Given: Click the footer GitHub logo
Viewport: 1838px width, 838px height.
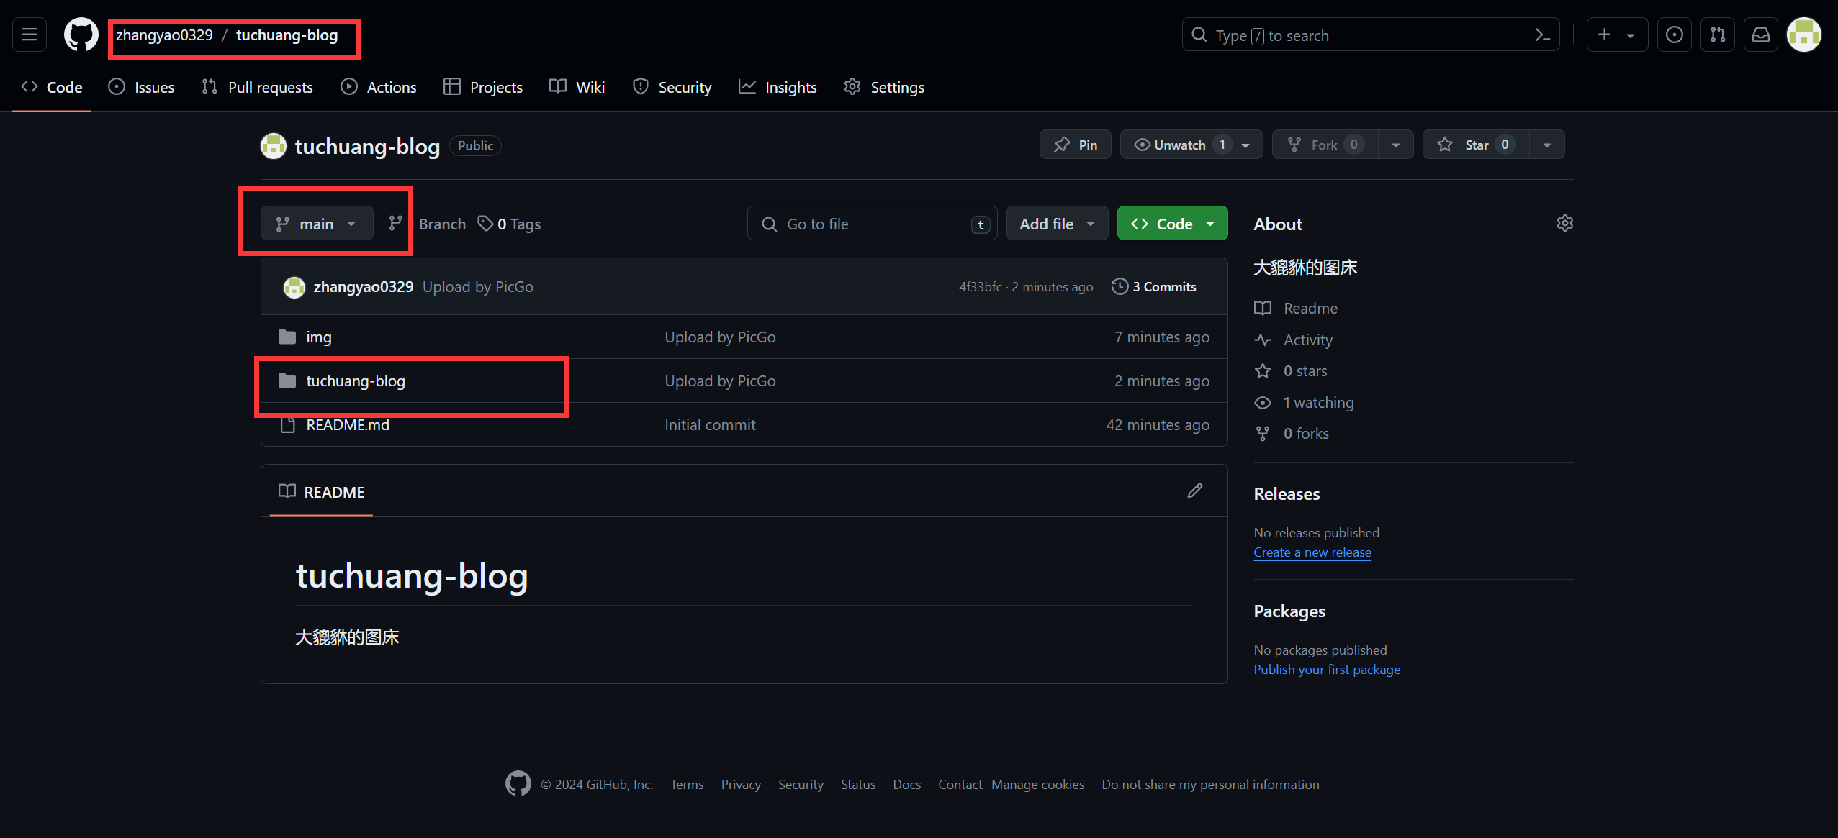Looking at the screenshot, I should 518,784.
